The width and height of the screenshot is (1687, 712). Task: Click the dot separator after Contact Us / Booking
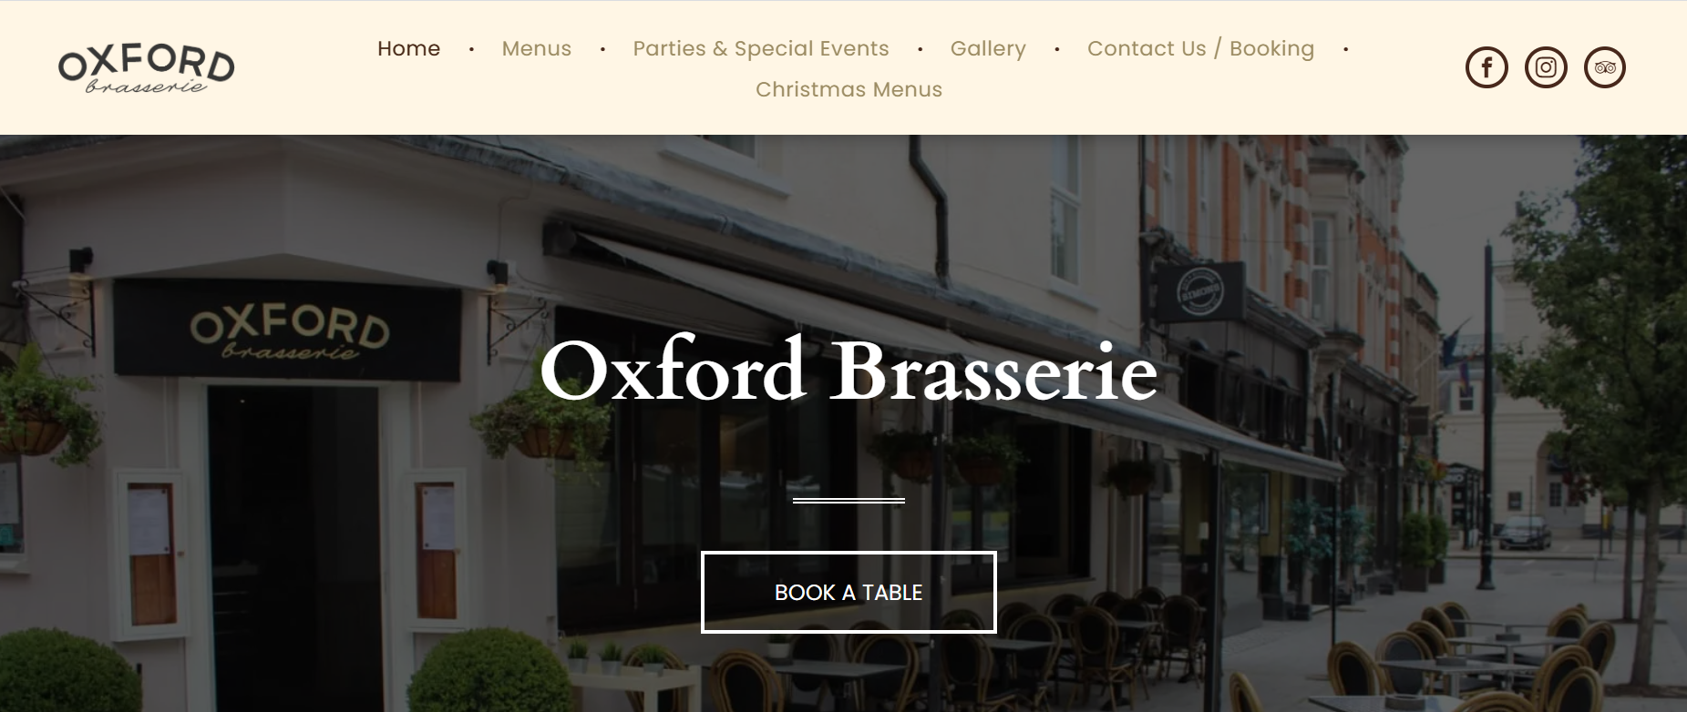point(1345,49)
